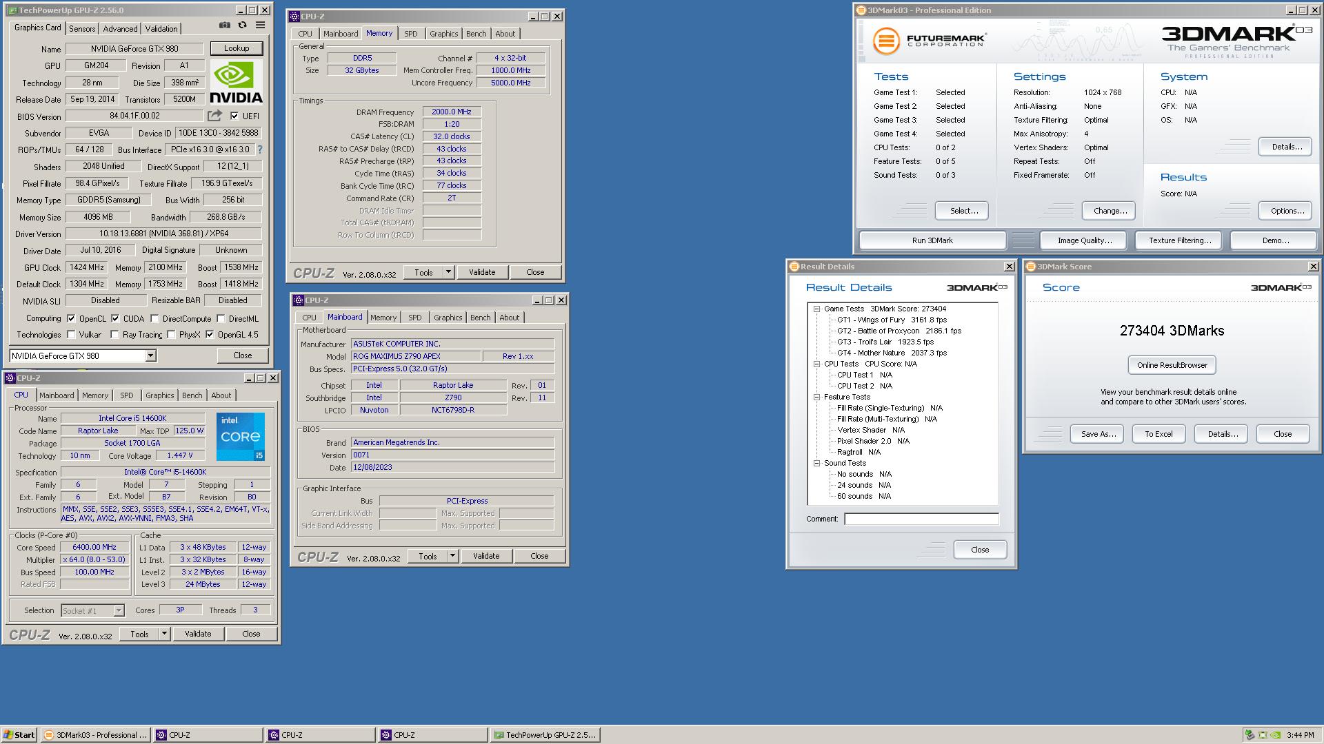Click the Image Quality button
This screenshot has width=1324, height=744.
[x=1085, y=240]
